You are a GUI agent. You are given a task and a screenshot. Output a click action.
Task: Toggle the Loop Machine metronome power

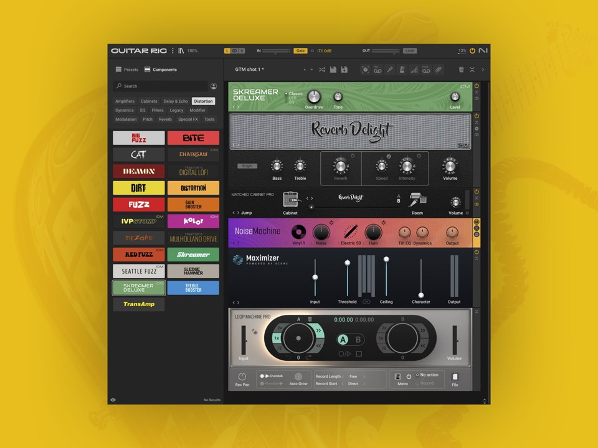click(409, 376)
